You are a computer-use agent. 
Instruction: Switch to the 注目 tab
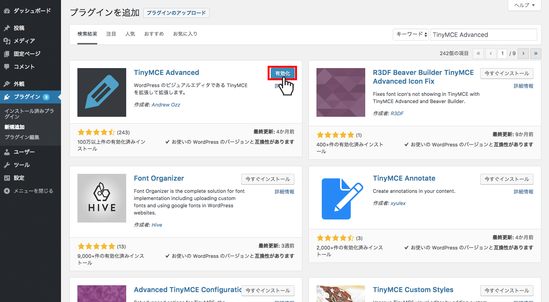pyautogui.click(x=111, y=34)
